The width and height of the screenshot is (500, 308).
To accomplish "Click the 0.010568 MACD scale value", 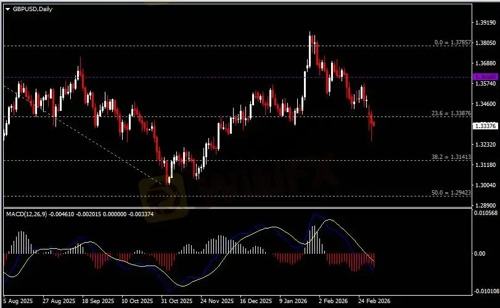I will (x=486, y=213).
